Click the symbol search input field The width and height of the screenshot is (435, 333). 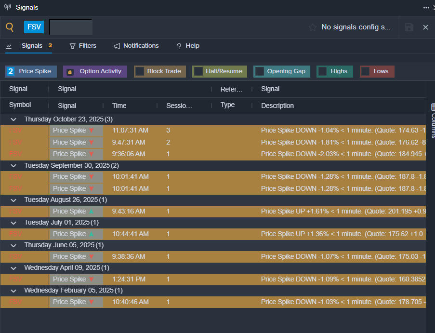pos(71,27)
